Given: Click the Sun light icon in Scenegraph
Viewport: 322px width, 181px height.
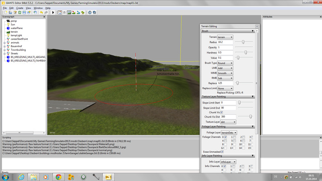Looking at the screenshot, I should [x=8, y=25].
